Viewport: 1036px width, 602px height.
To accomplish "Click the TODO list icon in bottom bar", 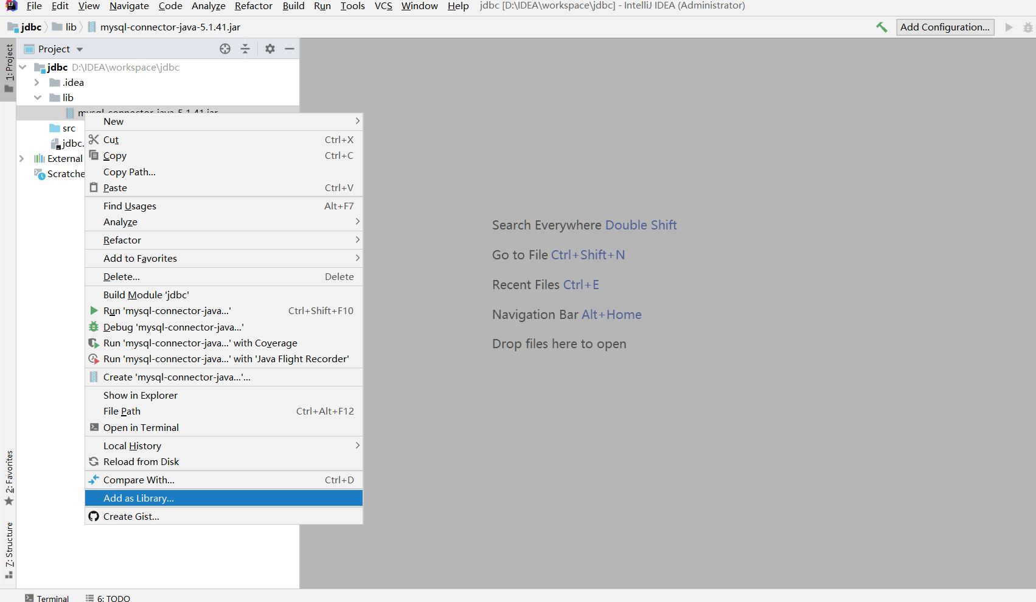I will [x=89, y=598].
